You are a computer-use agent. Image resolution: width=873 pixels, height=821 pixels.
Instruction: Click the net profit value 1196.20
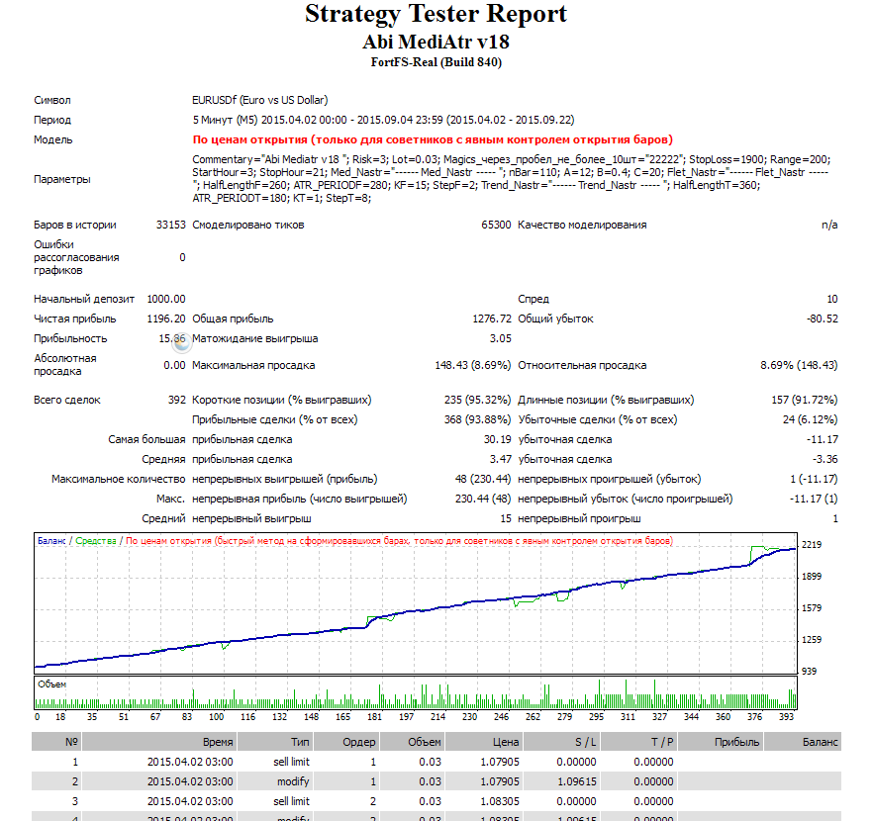click(x=166, y=319)
